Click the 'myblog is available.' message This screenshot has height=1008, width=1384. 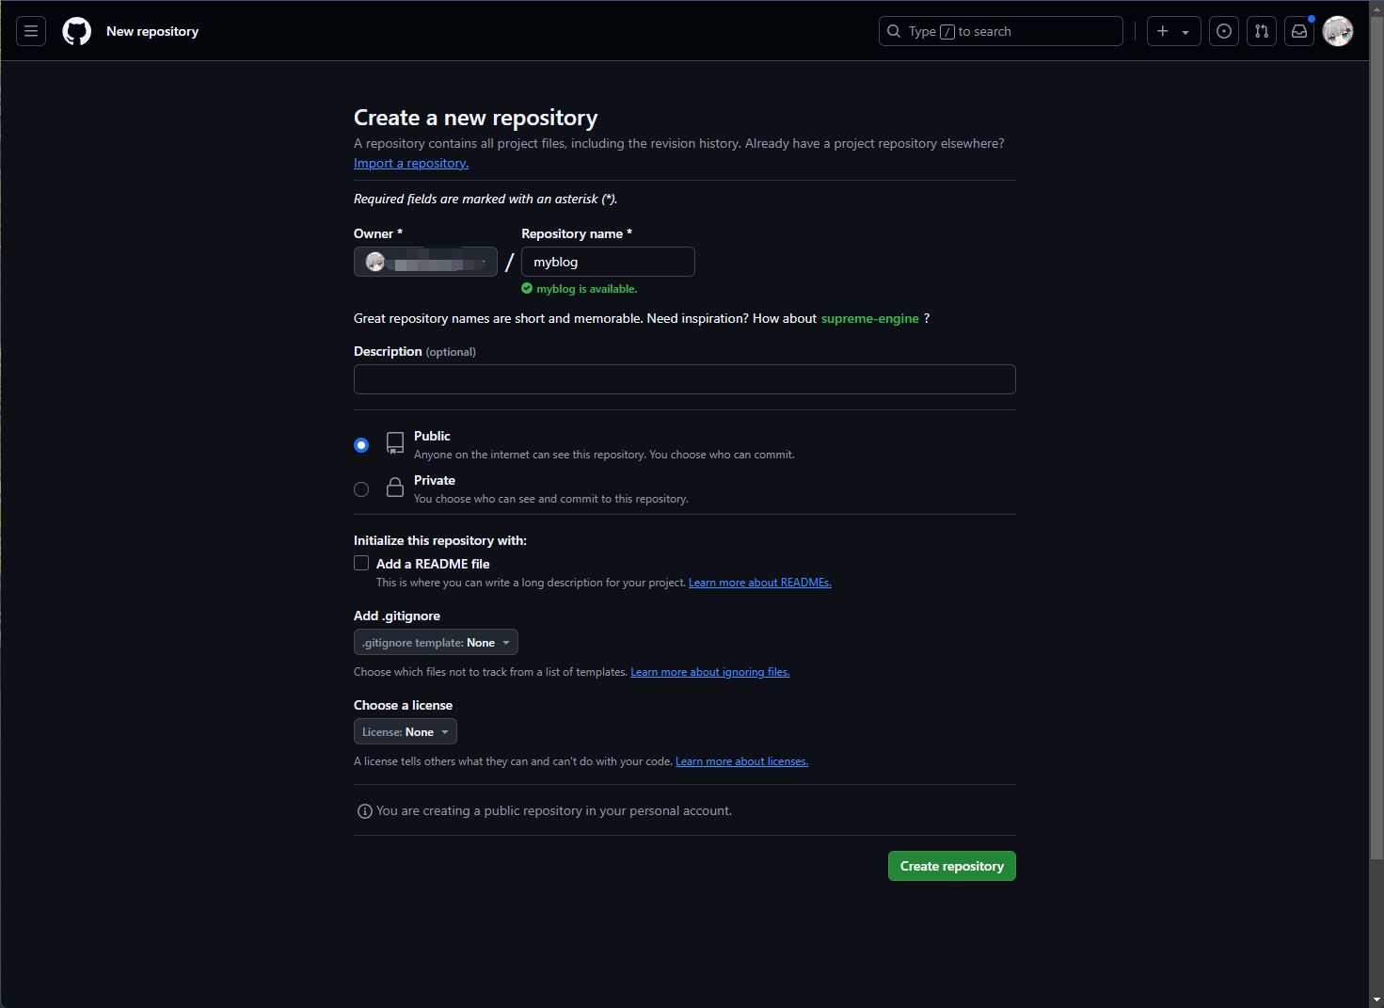click(587, 289)
